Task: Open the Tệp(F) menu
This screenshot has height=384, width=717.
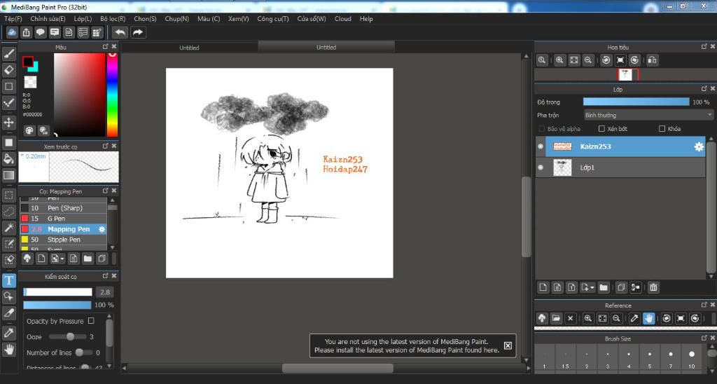Action: (x=13, y=19)
